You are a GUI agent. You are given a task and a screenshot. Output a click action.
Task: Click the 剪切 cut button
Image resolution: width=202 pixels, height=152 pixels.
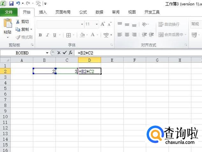(22, 22)
